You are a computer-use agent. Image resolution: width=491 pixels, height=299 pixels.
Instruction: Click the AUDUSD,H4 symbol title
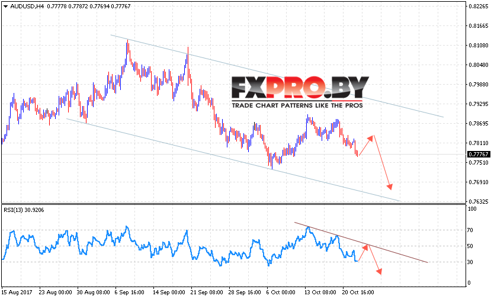coord(27,7)
